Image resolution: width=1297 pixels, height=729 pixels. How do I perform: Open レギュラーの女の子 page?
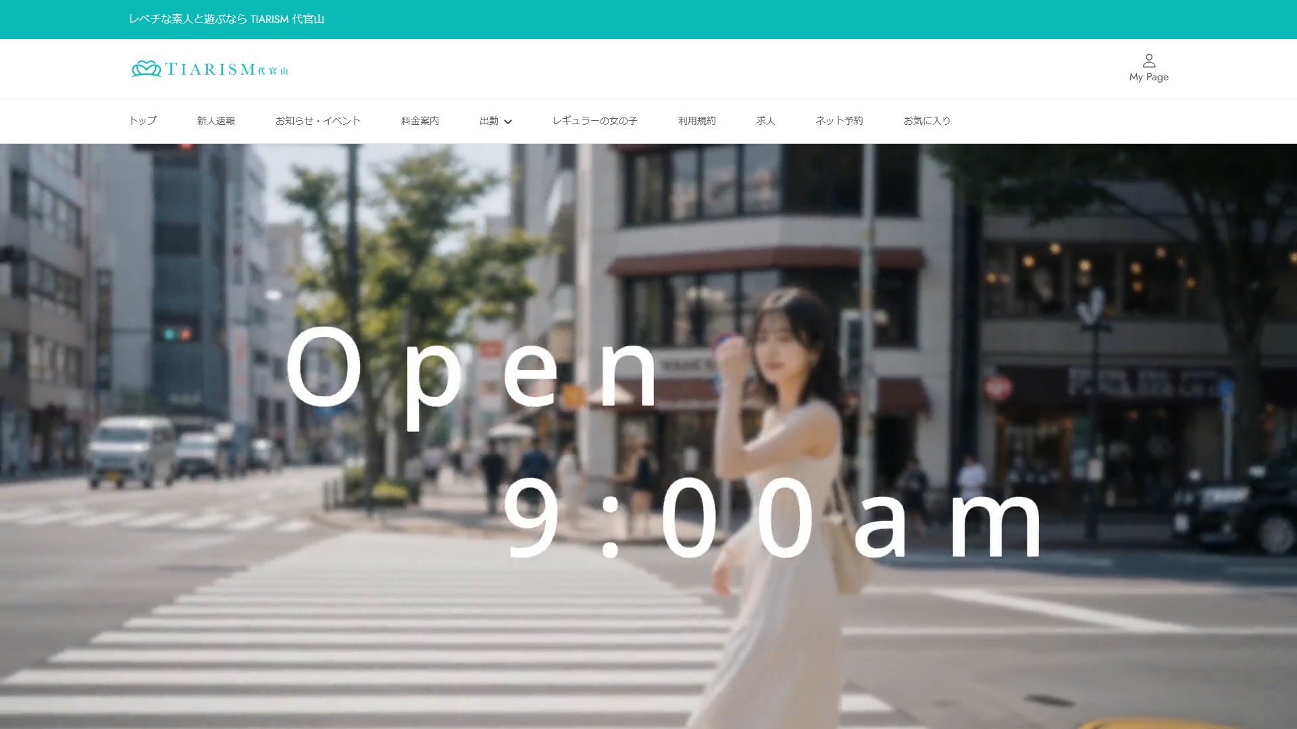[595, 121]
